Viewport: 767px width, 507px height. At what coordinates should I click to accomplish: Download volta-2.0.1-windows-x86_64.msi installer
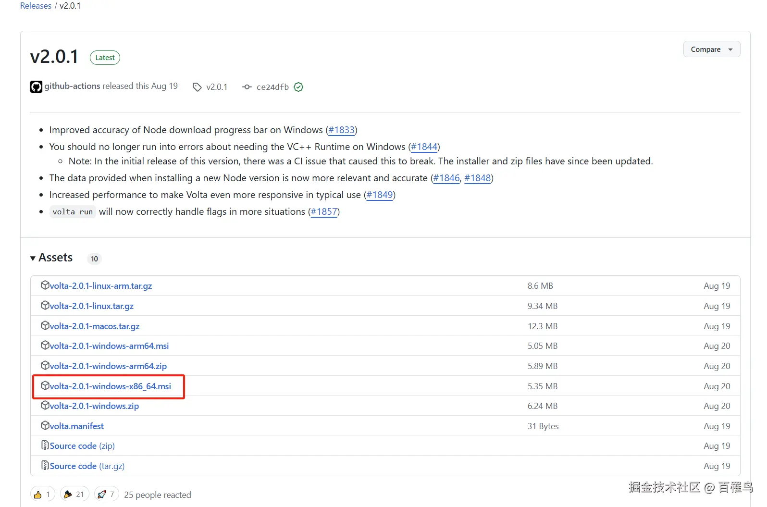(x=111, y=386)
